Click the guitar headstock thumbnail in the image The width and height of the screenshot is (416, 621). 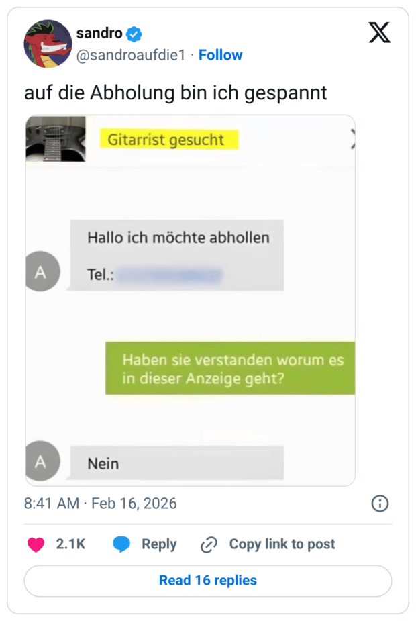pos(54,139)
